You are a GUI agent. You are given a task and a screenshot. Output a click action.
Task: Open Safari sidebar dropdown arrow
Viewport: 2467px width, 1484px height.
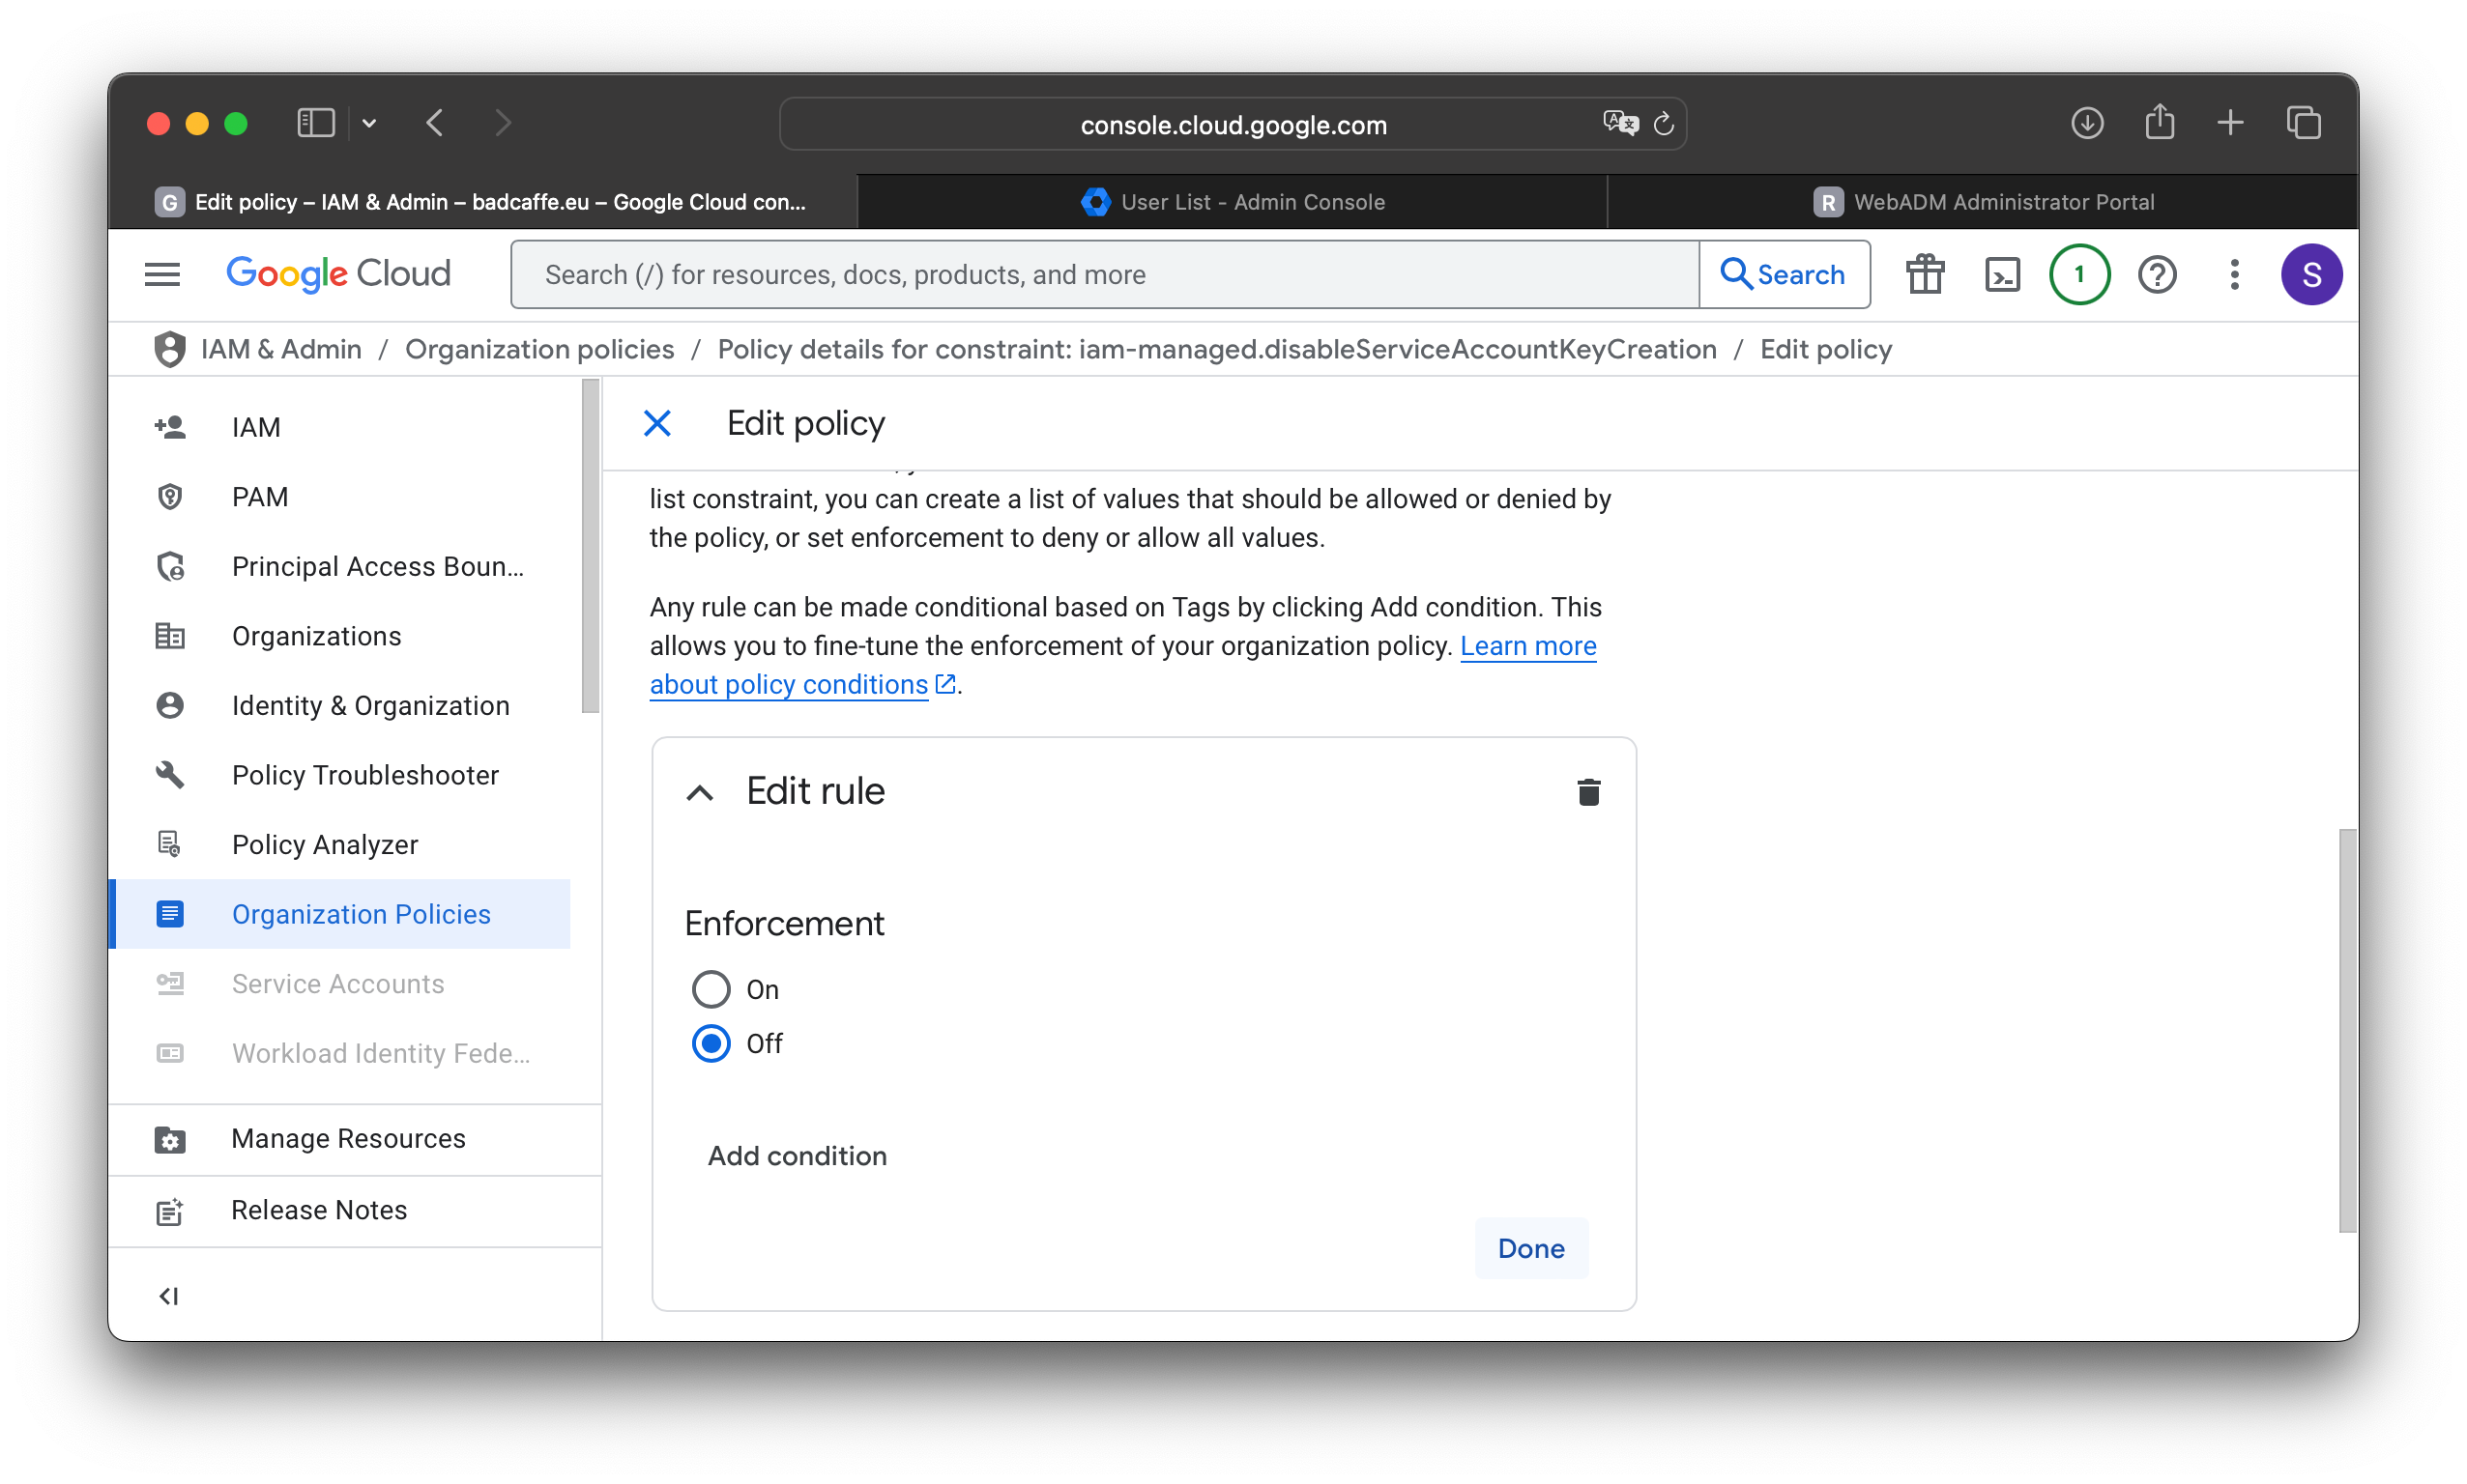[x=369, y=123]
